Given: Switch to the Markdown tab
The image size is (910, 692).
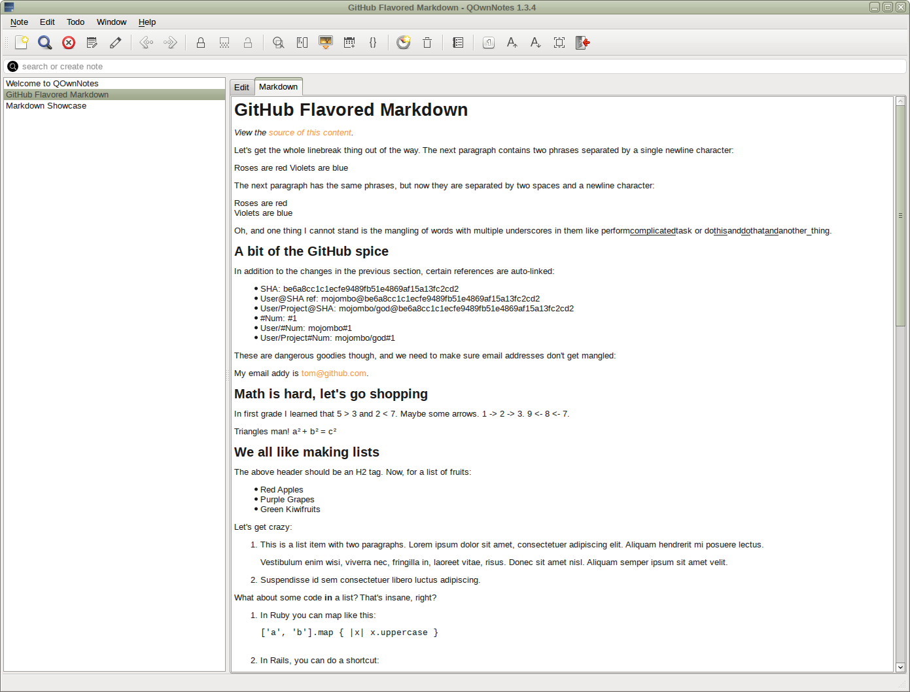Looking at the screenshot, I should pyautogui.click(x=279, y=86).
